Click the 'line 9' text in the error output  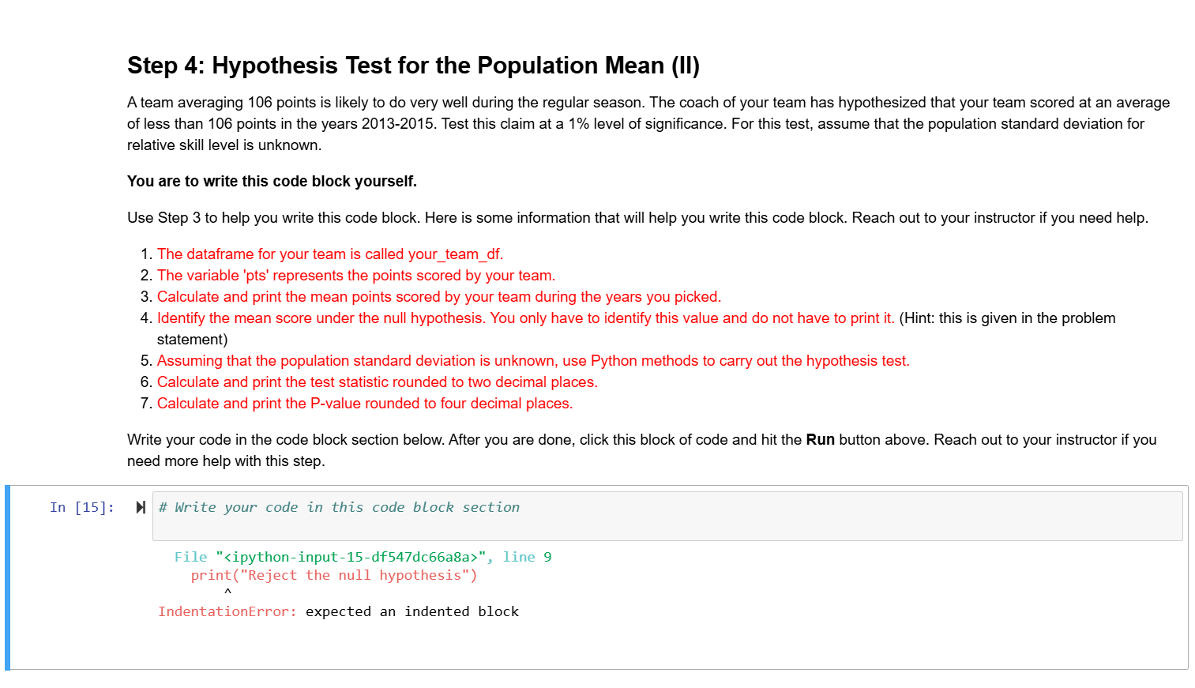click(530, 556)
